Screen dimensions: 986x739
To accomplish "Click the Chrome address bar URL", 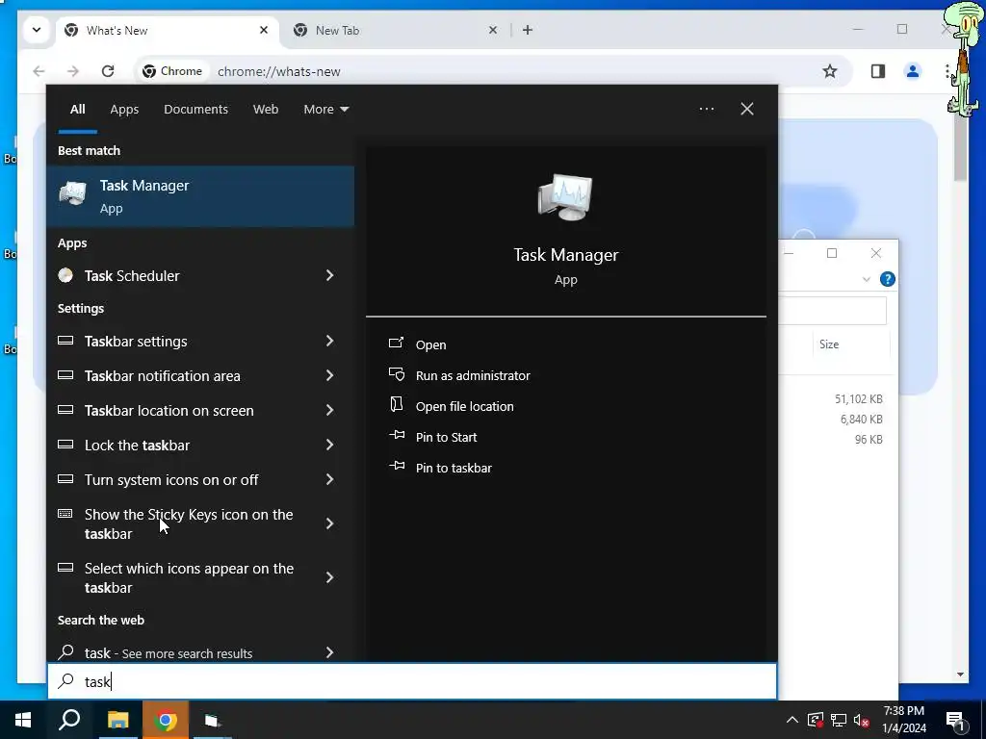I will pyautogui.click(x=278, y=71).
